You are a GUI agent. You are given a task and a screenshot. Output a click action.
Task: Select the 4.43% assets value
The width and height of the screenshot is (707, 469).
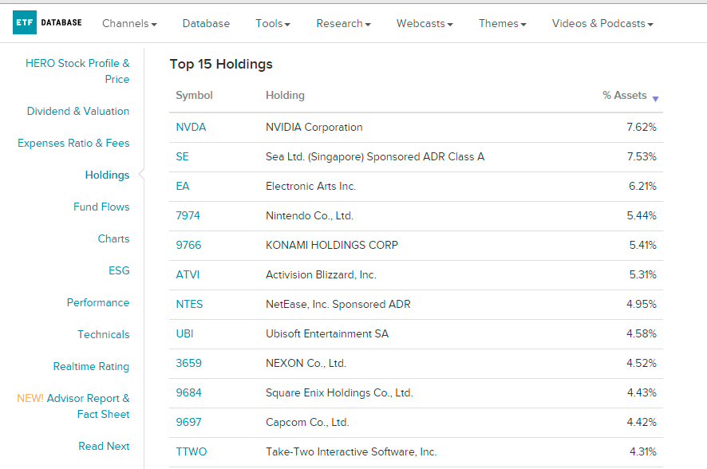(642, 393)
